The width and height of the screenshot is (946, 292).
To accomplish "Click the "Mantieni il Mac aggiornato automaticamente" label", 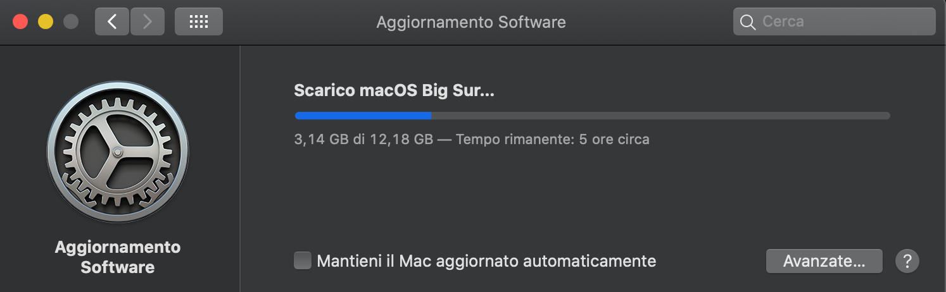I will coord(486,260).
